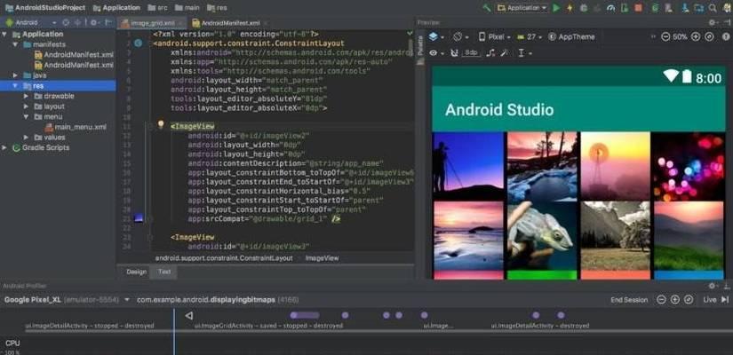The width and height of the screenshot is (733, 355).
Task: Open the Android project view dropdown
Action: point(31,22)
